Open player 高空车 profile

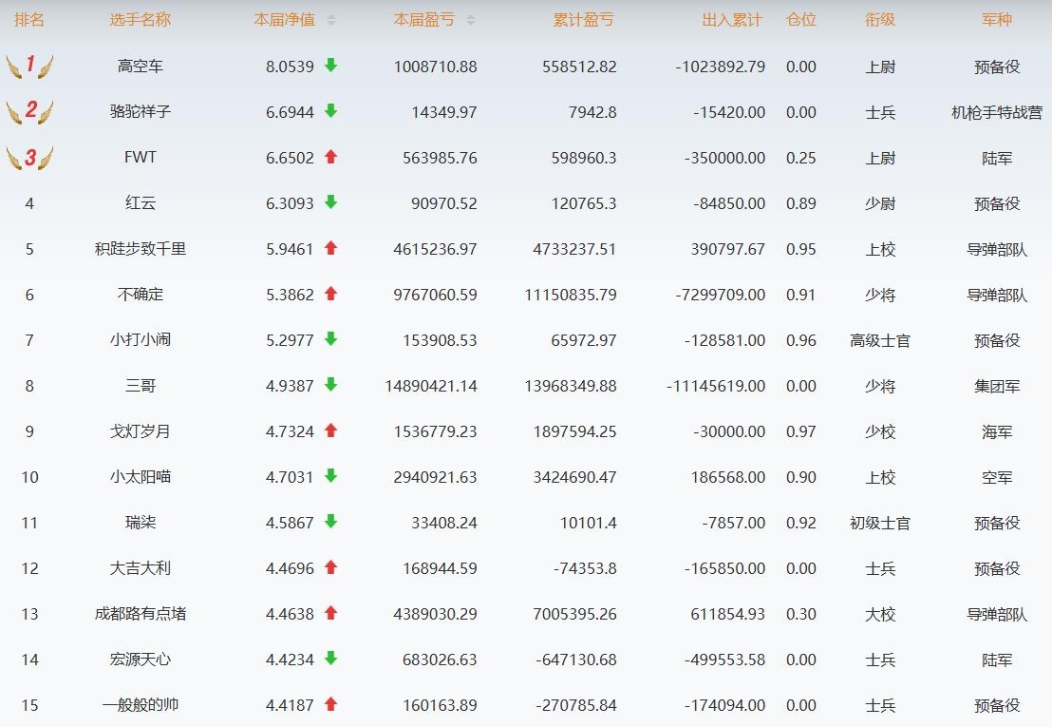pos(140,67)
